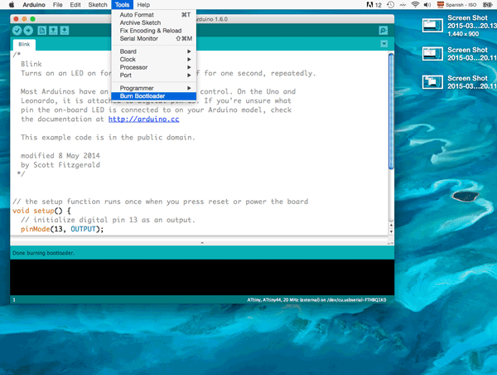Expand the Port submenu
This screenshot has height=375, width=497.
coord(154,75)
